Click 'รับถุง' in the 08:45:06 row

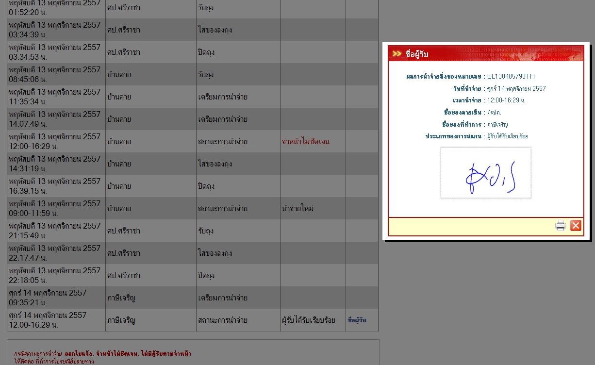coord(206,75)
